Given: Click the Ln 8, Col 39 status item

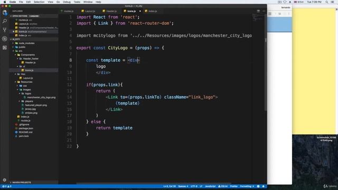Looking at the screenshot, I should point(170,186).
